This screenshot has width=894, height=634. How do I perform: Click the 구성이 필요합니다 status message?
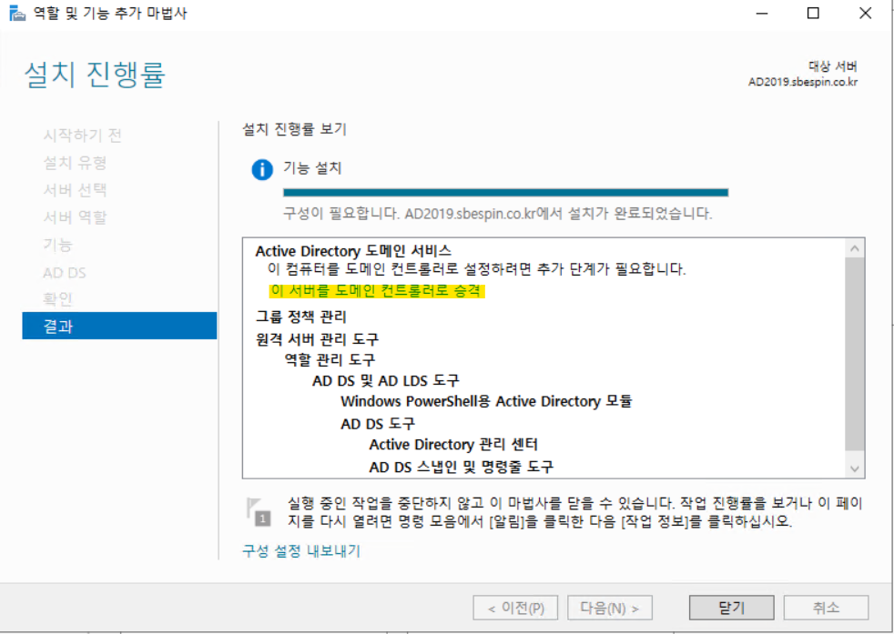[x=497, y=214]
